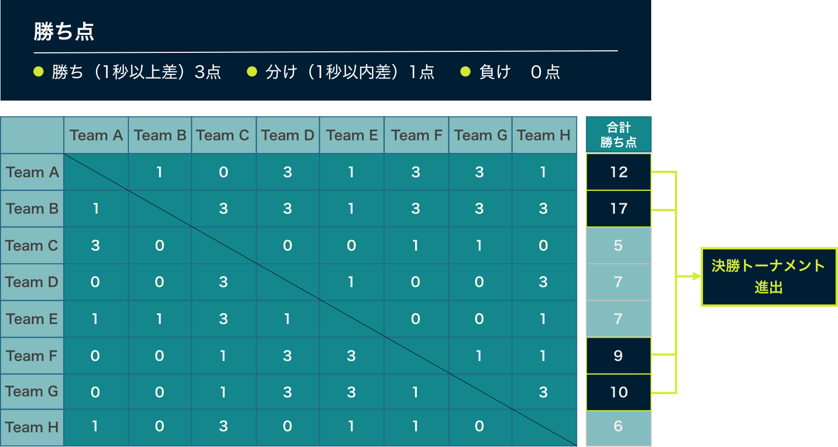Select the Team F row header
Image resolution: width=838 pixels, height=447 pixels.
(32, 356)
